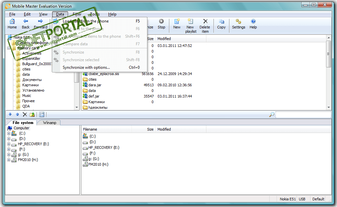The image size is (337, 207).
Task: Click the phone tree scrollbar down arrow
Action: point(77,107)
